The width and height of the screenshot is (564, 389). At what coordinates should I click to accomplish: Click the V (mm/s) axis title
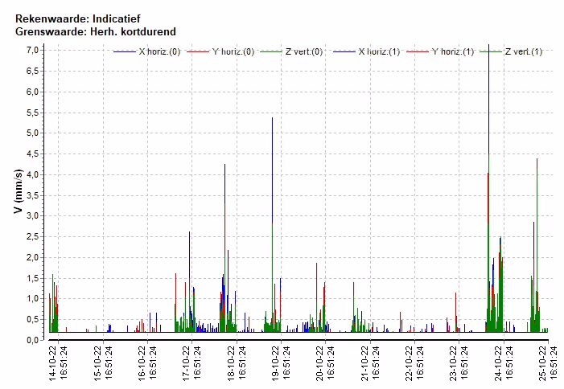coord(18,193)
